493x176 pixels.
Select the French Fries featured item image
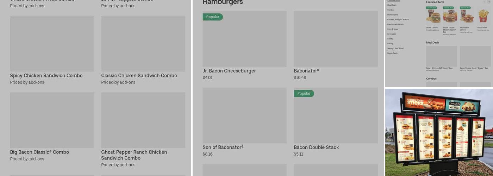[x=483, y=16]
